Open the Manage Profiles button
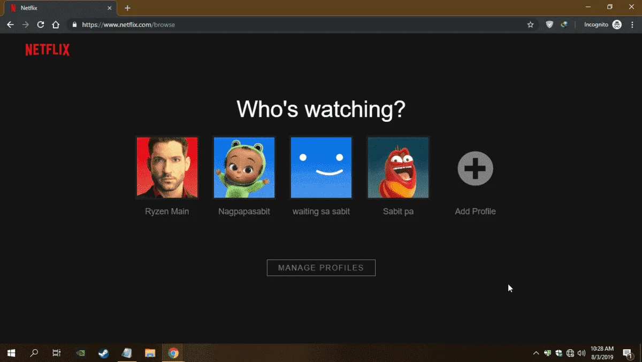This screenshot has height=362, width=642. coord(321,267)
